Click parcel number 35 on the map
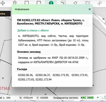This screenshot has width=106, height=102. (3, 78)
